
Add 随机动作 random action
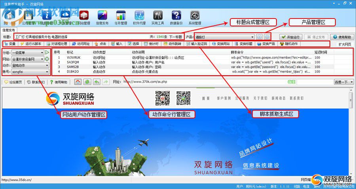pyautogui.click(x=289, y=44)
